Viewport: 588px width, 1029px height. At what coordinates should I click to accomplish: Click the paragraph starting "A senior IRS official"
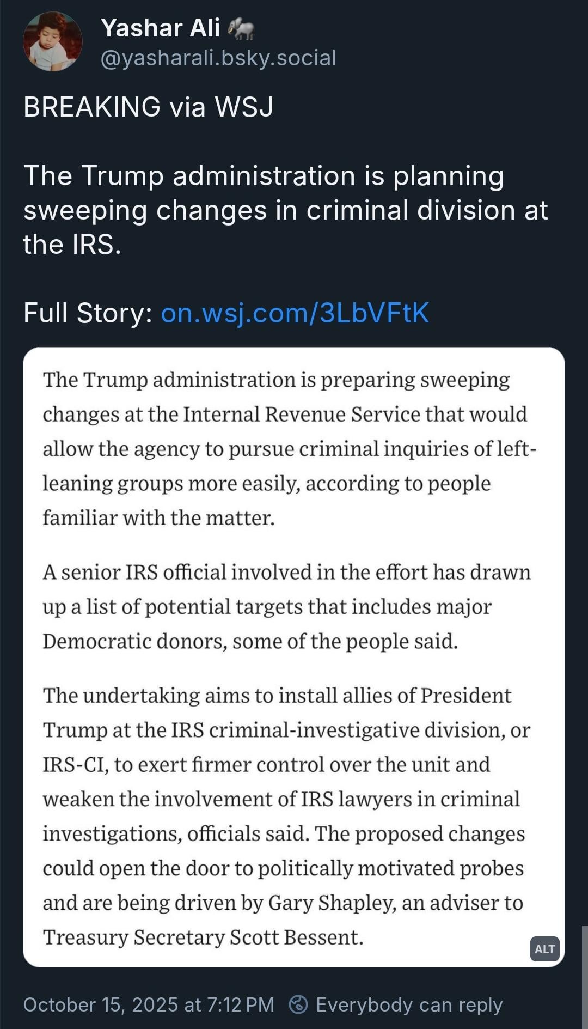(x=286, y=606)
